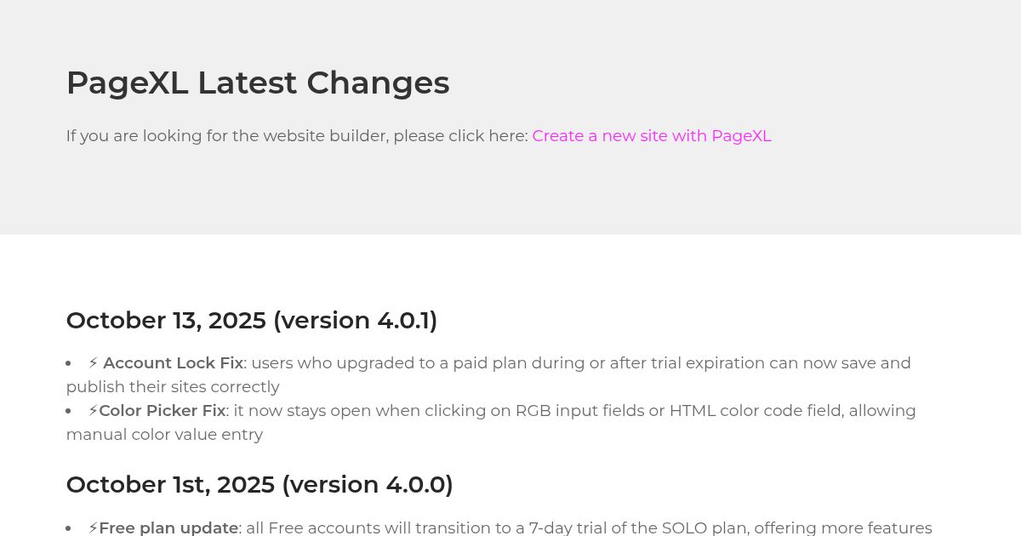Click the October 1st, 2025 version 4.0.0 heading
Screen dimensions: 1021x536
click(x=259, y=485)
